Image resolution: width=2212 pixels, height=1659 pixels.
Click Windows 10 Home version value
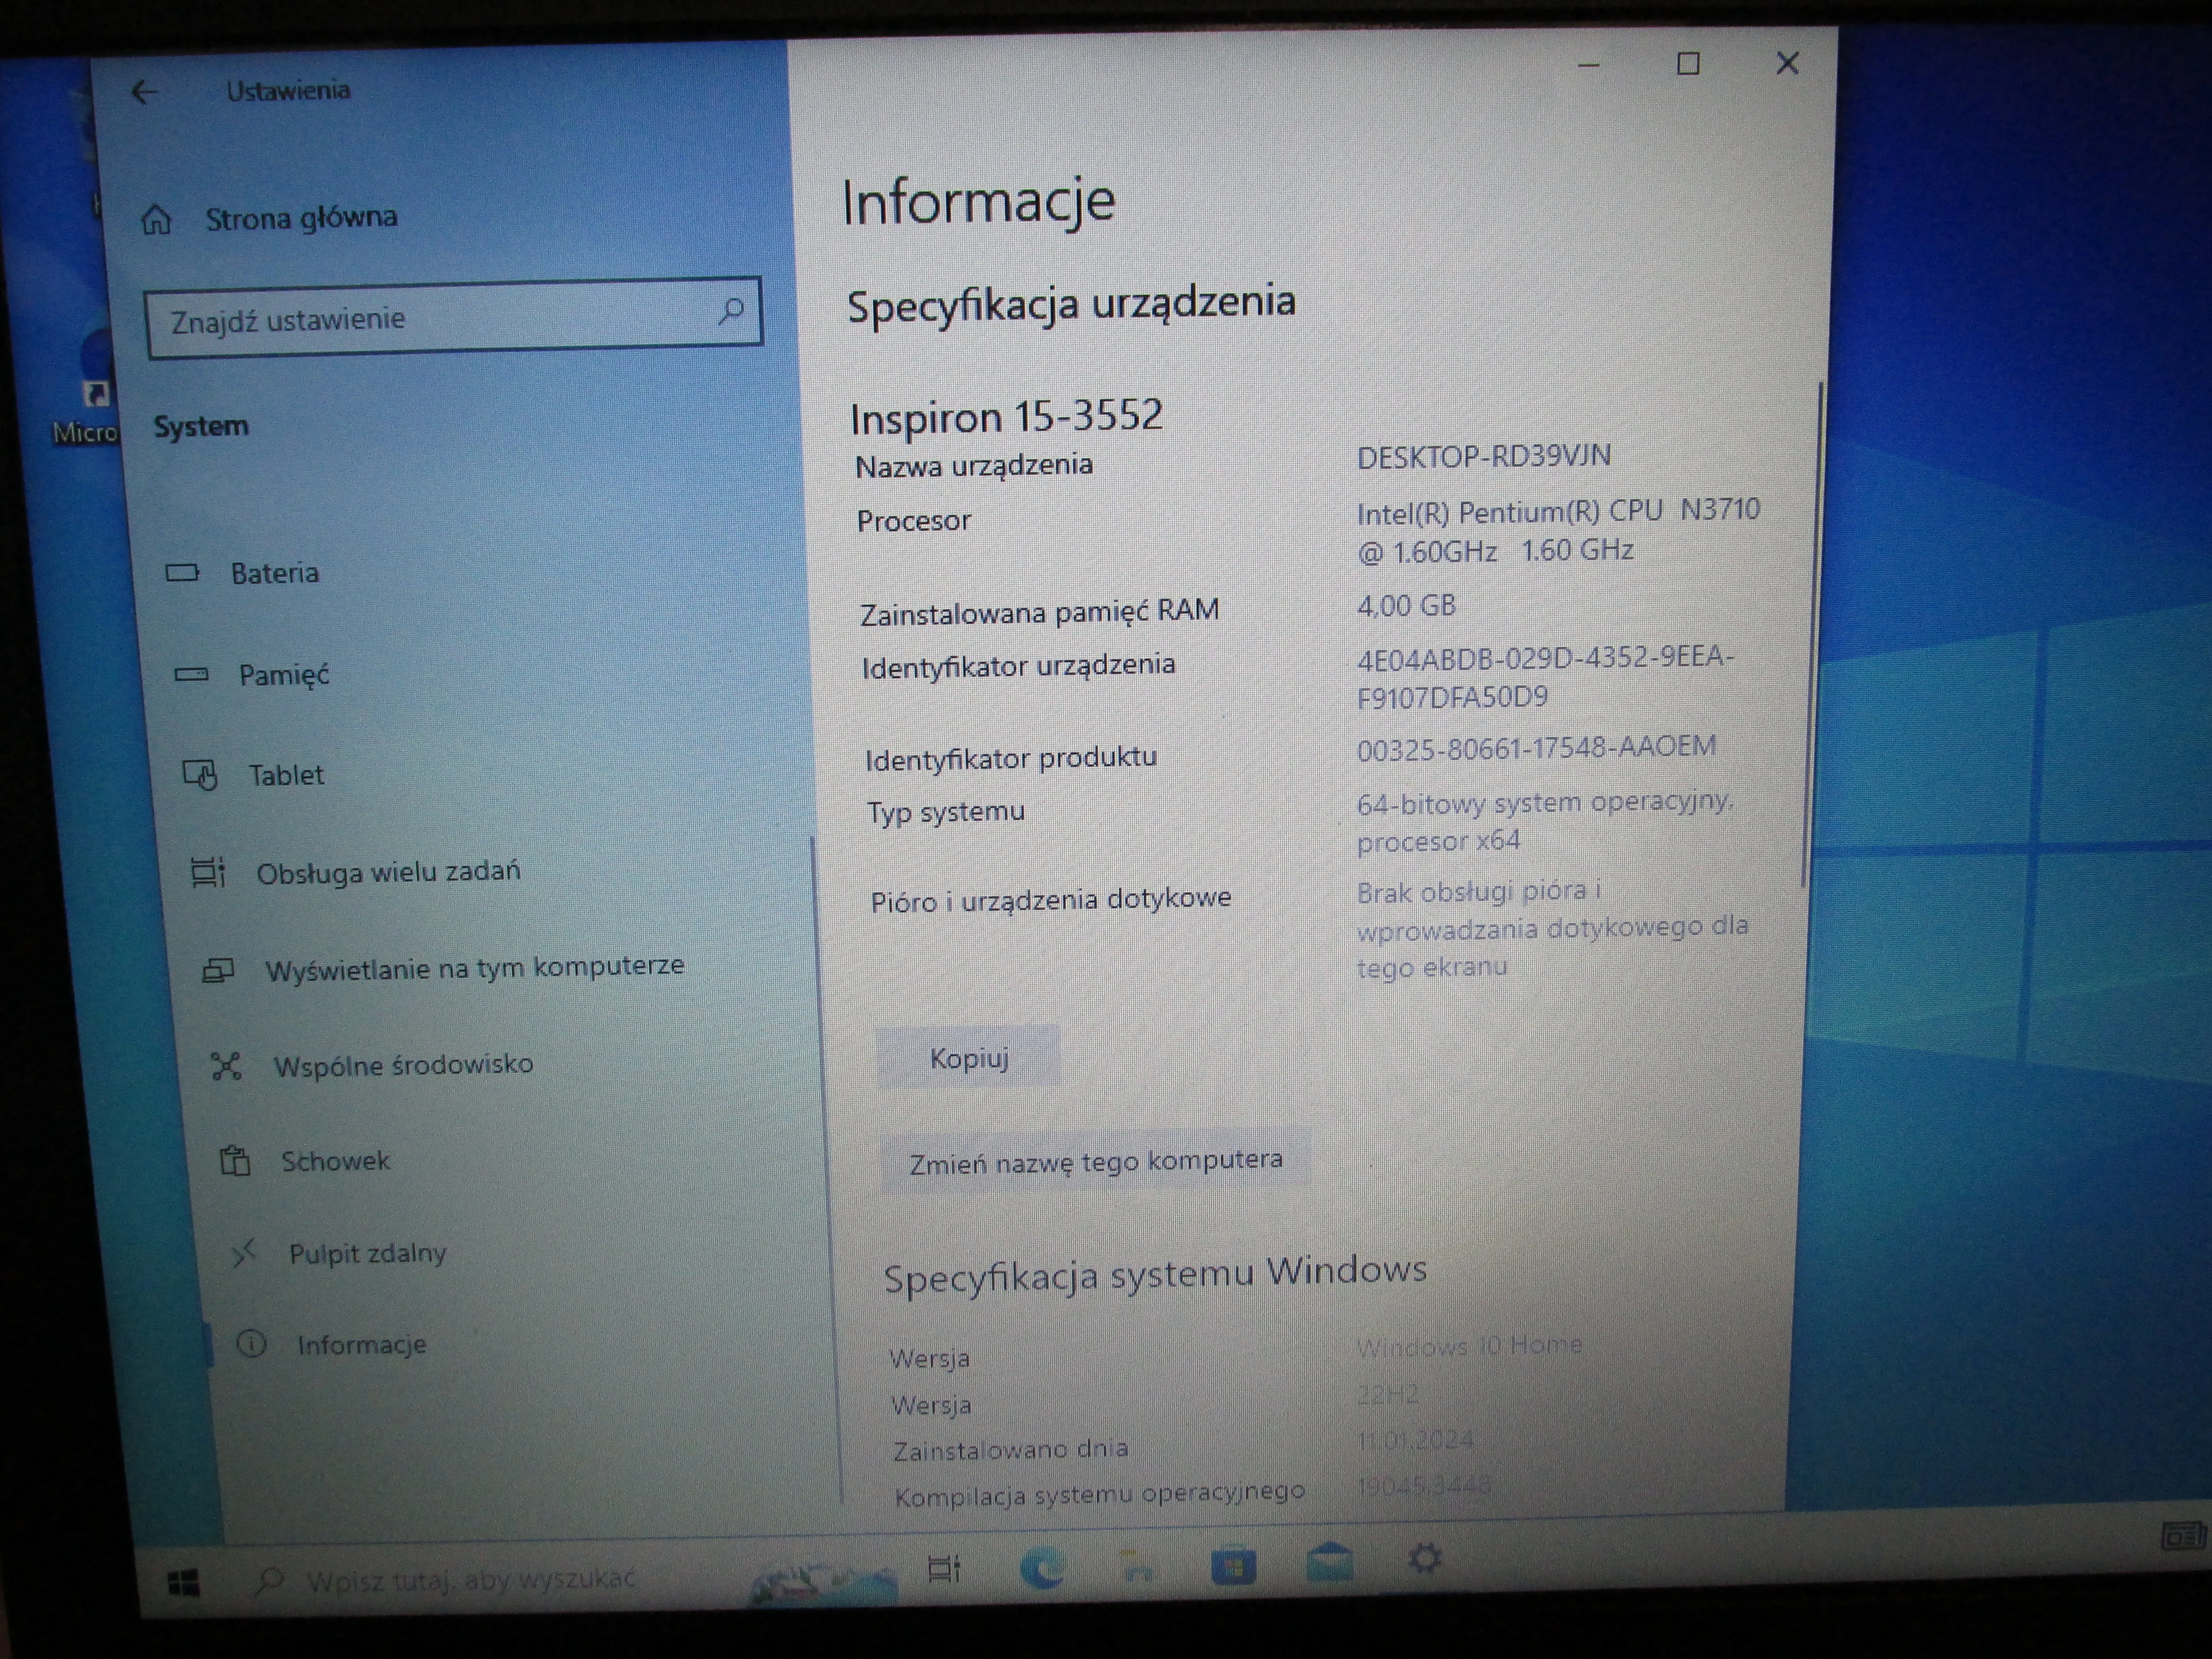1469,1346
